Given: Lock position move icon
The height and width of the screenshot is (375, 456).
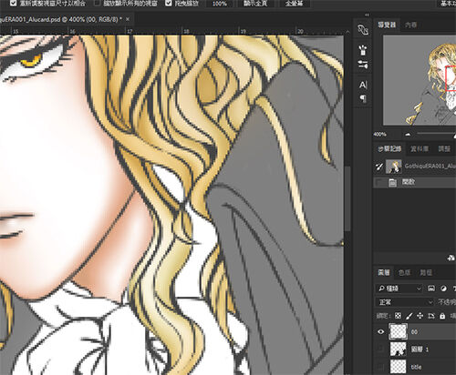Looking at the screenshot, I should [420, 316].
